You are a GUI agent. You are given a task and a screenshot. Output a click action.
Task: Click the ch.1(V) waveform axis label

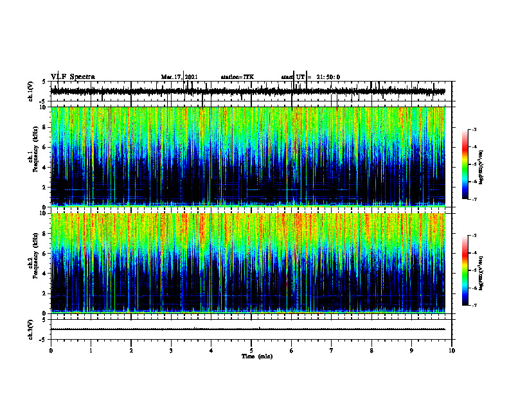coord(31,91)
